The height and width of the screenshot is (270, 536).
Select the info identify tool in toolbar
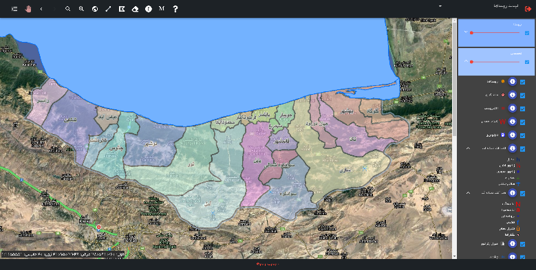pos(149,9)
